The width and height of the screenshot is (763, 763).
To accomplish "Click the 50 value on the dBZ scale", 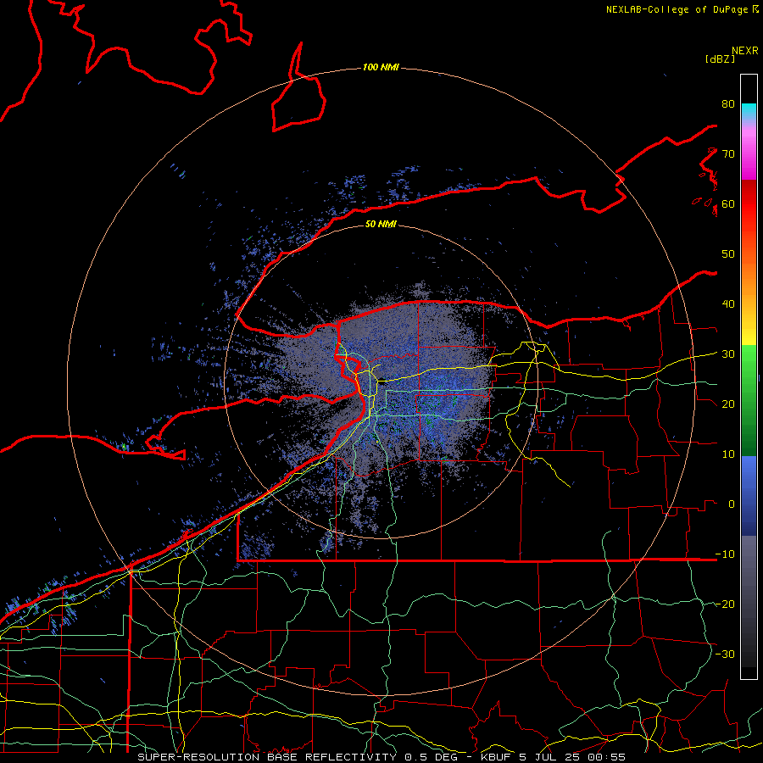I will click(728, 254).
